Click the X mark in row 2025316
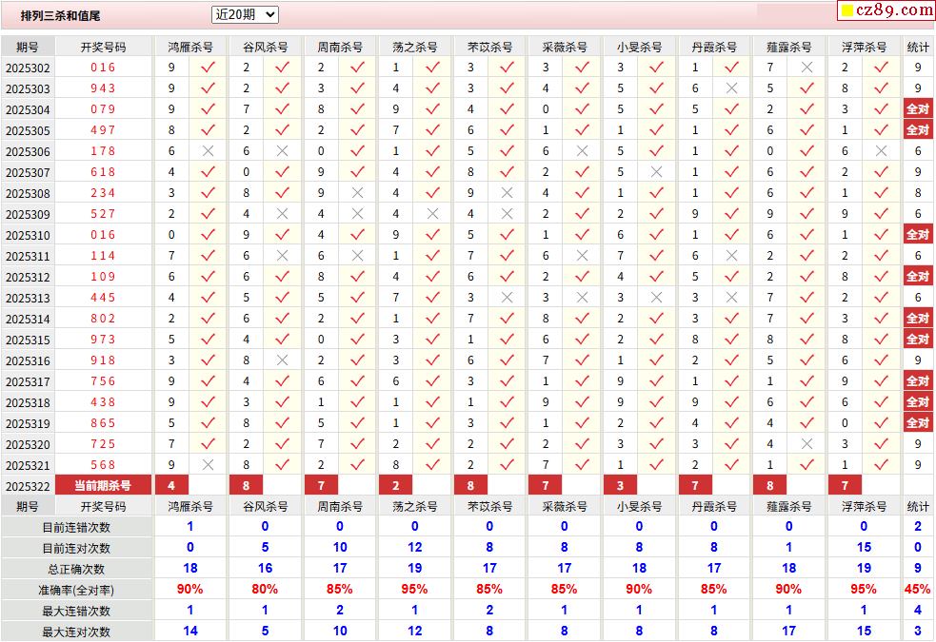 pos(283,360)
